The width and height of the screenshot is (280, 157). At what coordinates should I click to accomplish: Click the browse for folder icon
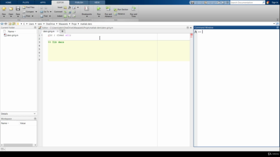(x=14, y=24)
